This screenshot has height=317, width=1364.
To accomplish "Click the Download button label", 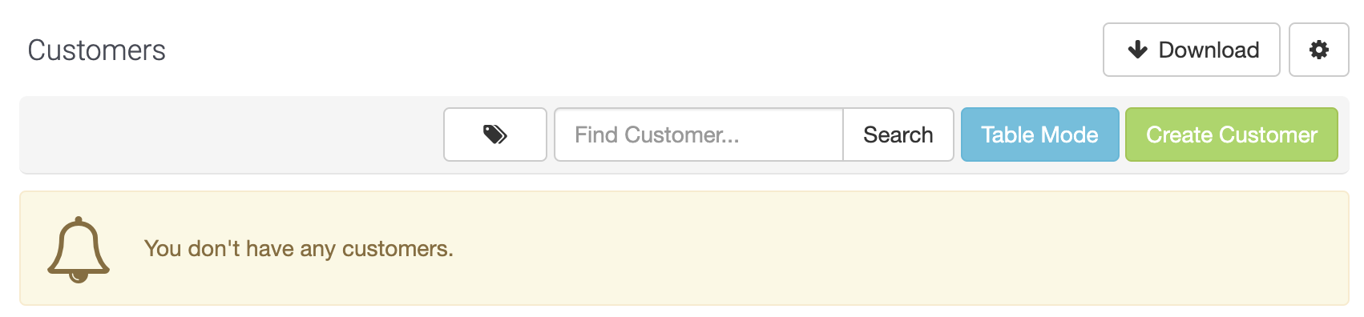I will click(1209, 50).
